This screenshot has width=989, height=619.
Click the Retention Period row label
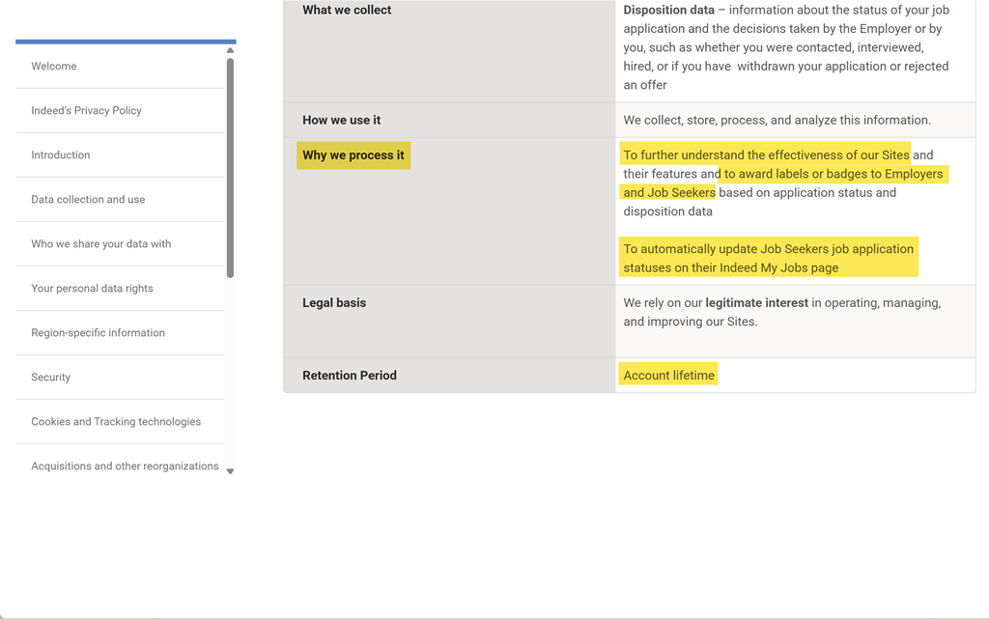(x=349, y=376)
